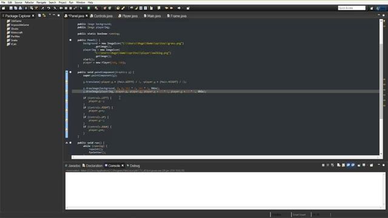Minimize the Console panel

click(x=379, y=165)
